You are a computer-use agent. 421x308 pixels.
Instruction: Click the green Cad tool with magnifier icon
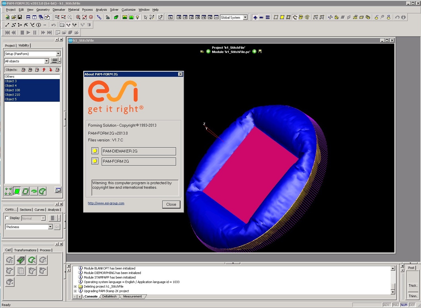point(32,260)
